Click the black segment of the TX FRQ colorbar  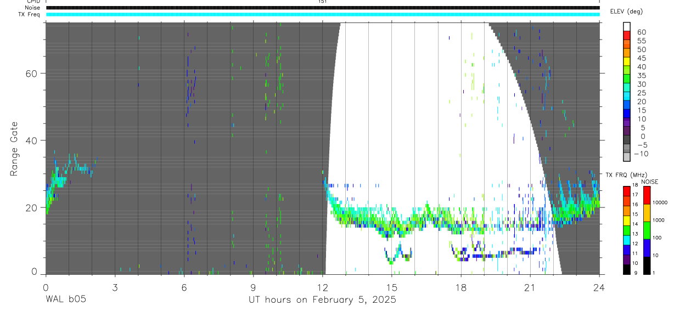pyautogui.click(x=627, y=269)
